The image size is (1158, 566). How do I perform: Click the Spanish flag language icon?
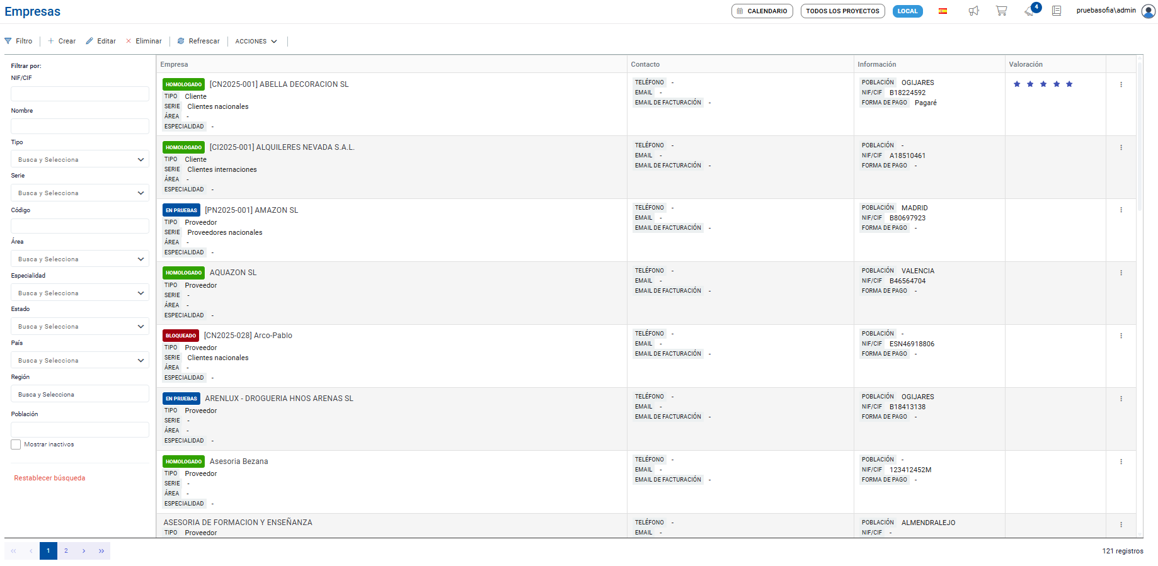[x=943, y=11]
